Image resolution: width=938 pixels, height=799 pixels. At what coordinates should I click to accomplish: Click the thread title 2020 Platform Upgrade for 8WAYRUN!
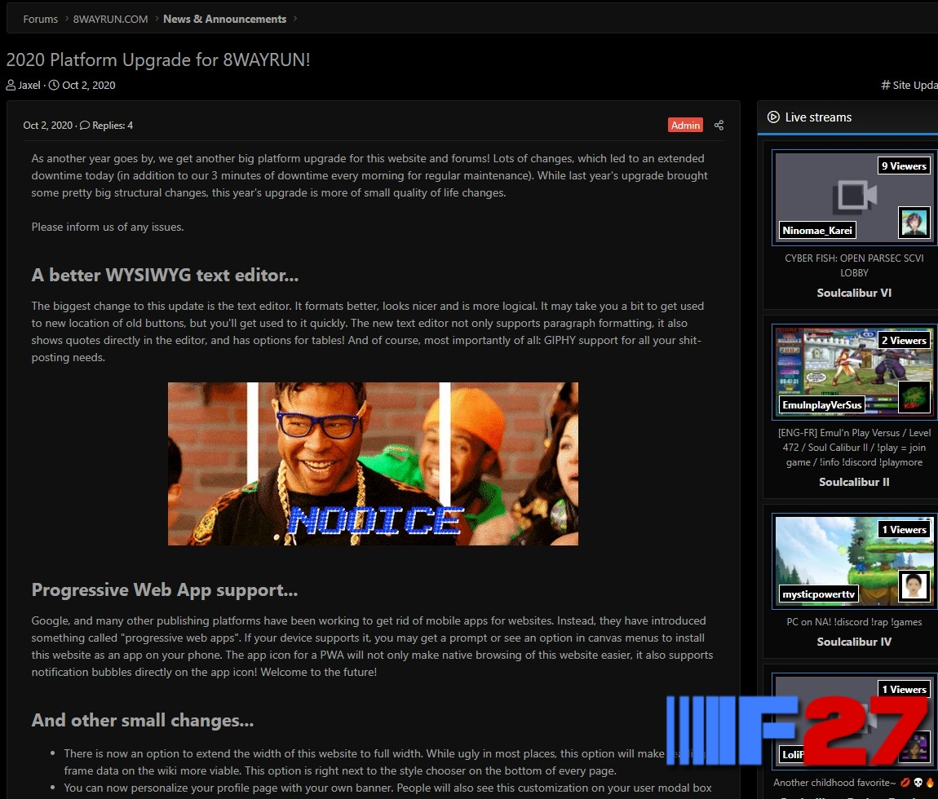coord(158,60)
